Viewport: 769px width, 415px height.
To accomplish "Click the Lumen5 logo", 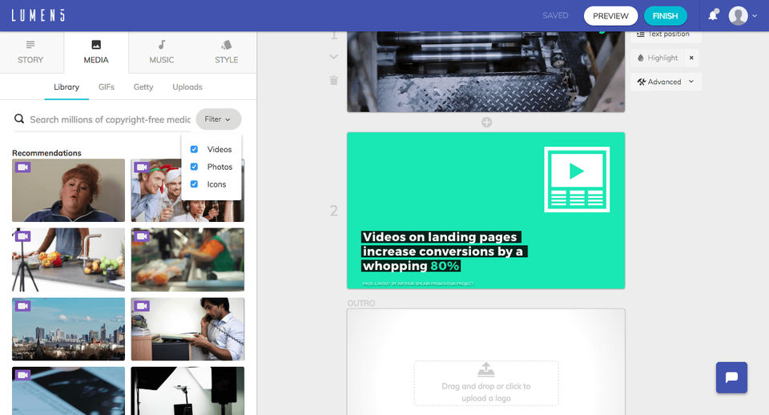I will [38, 16].
